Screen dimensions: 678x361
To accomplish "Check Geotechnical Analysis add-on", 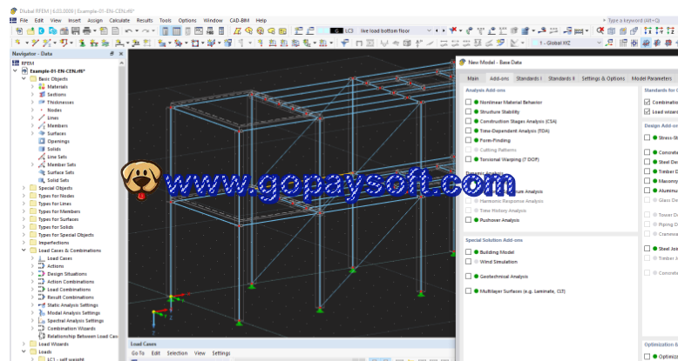I will 468,276.
